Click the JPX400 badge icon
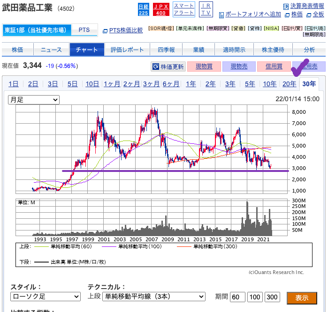This screenshot has height=312, width=328. pos(161,9)
